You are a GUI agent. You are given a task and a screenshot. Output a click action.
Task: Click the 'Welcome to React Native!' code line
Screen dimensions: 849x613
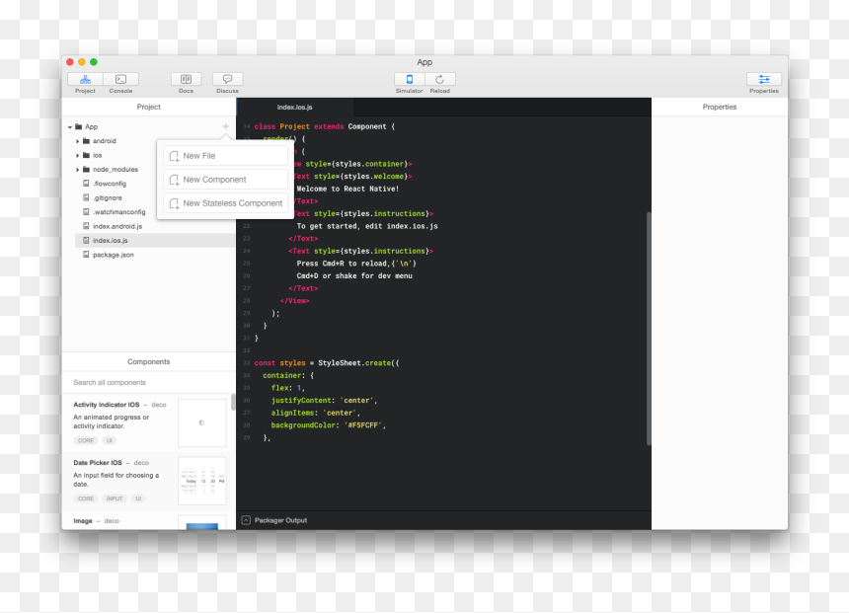(347, 189)
